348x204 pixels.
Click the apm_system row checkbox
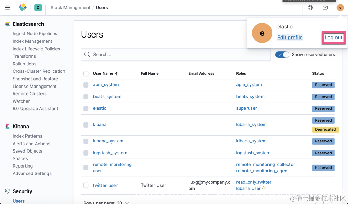(x=86, y=85)
